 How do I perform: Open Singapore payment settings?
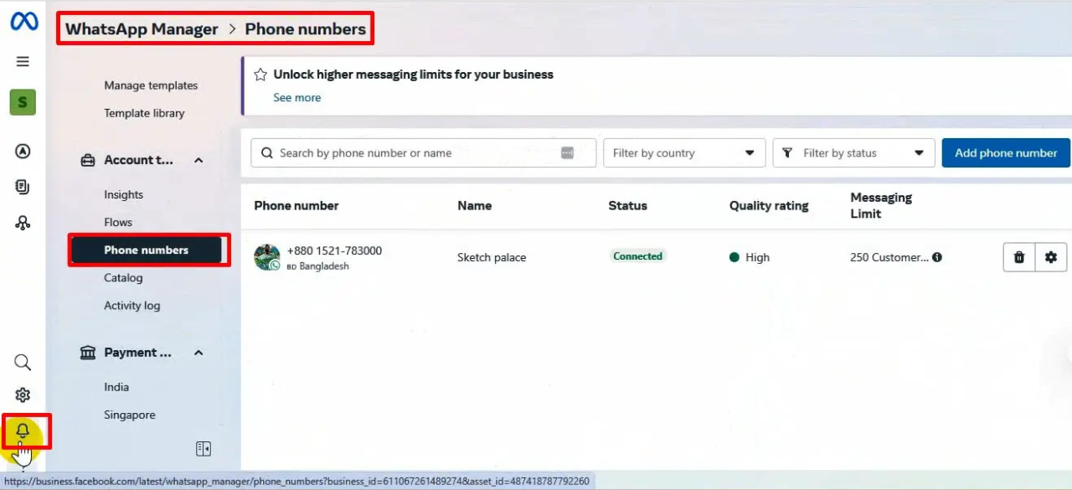[130, 415]
